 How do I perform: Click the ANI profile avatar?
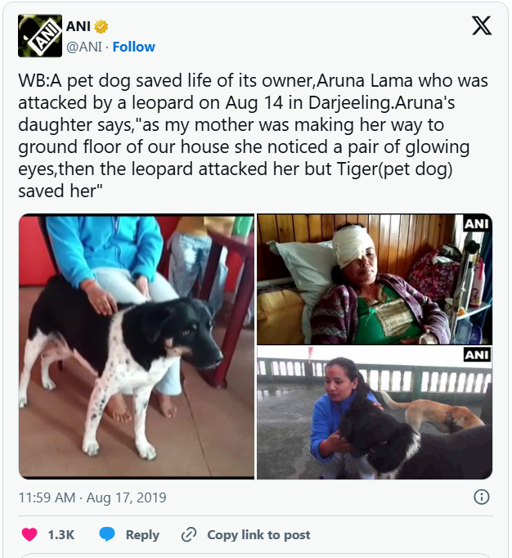(x=40, y=35)
